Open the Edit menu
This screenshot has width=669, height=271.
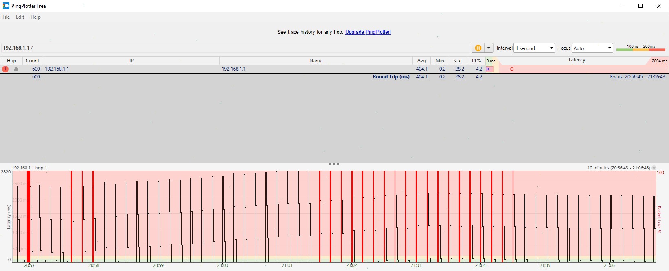click(x=20, y=17)
